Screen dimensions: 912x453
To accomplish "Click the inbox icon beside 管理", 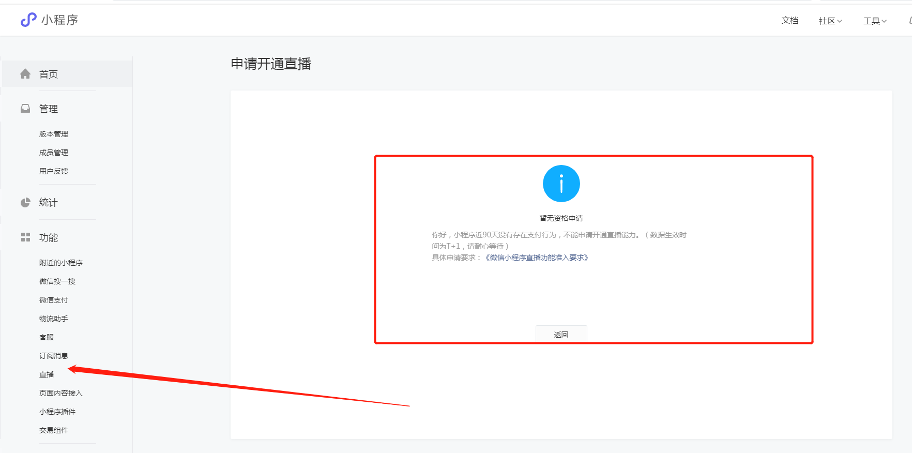I will tap(25, 109).
